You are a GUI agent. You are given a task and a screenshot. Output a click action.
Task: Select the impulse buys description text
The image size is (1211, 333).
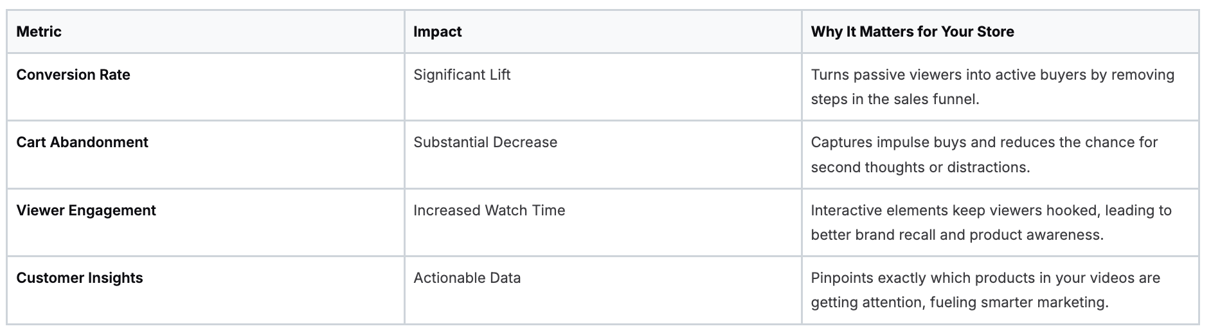[984, 142]
